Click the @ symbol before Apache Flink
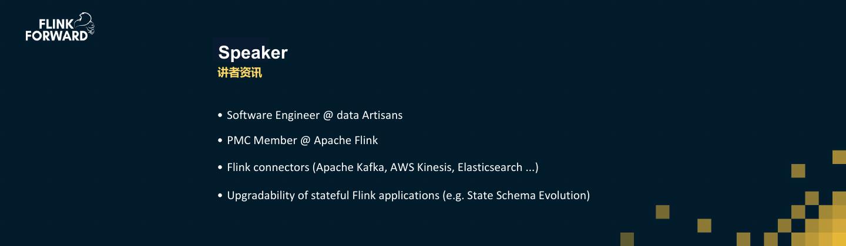Image resolution: width=846 pixels, height=246 pixels. click(x=305, y=141)
